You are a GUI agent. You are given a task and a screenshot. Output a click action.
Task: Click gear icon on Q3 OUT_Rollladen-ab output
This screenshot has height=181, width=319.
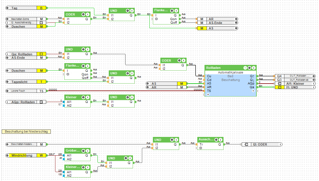[x=314, y=80]
